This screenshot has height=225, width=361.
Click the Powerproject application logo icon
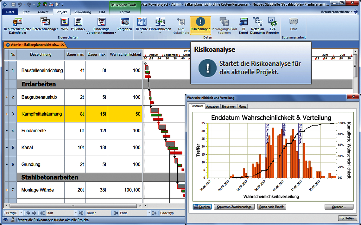pos(5,4)
